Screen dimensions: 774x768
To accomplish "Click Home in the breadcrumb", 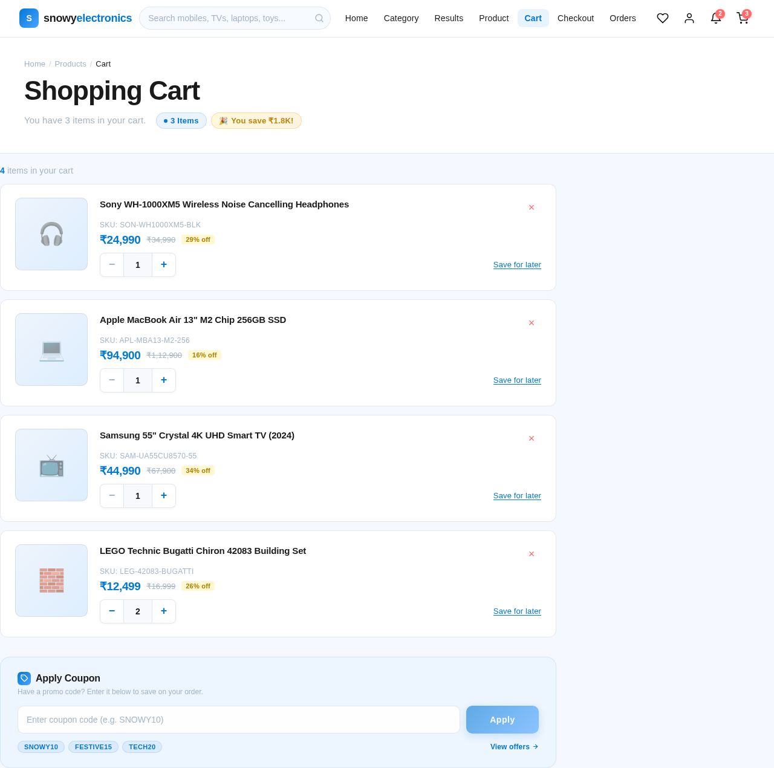I will [34, 64].
